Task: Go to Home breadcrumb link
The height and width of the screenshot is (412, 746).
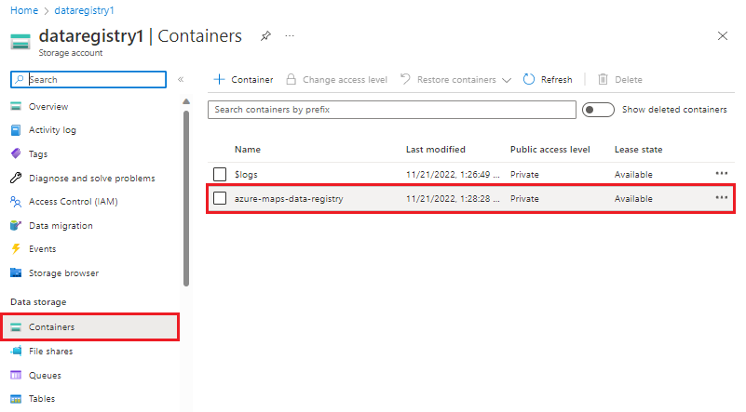Action: click(24, 10)
